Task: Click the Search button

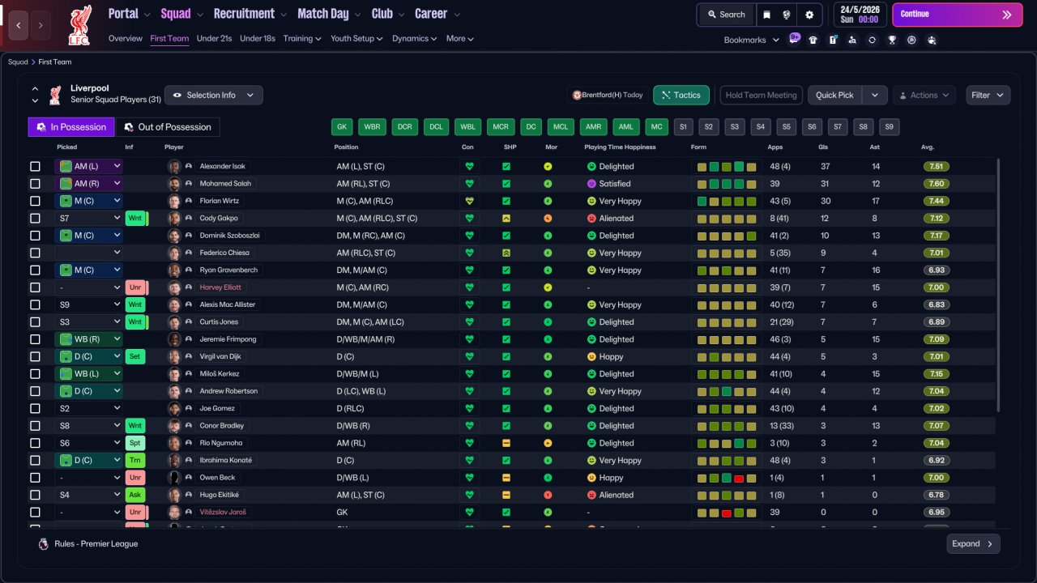Action: [x=726, y=15]
